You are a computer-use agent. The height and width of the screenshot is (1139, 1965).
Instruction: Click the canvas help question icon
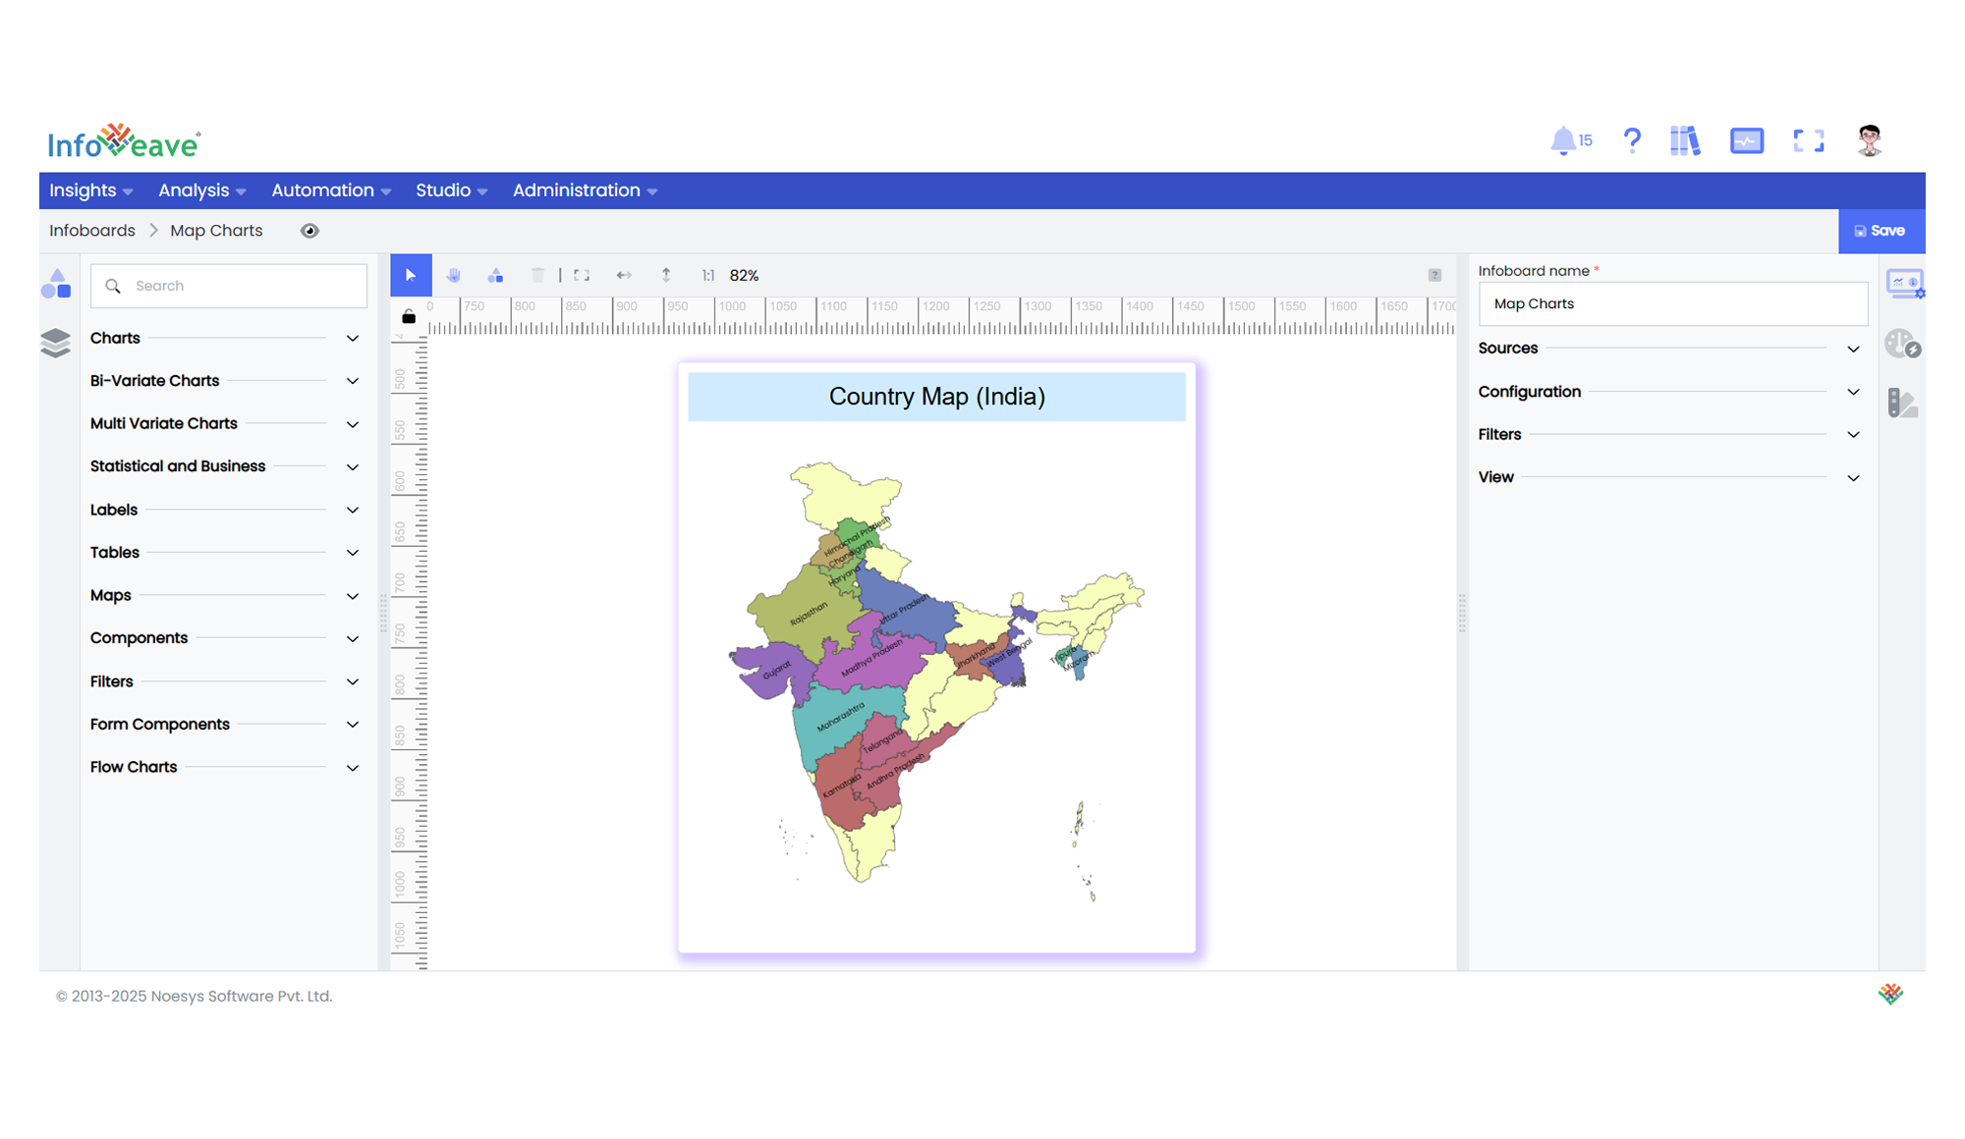pos(1434,276)
